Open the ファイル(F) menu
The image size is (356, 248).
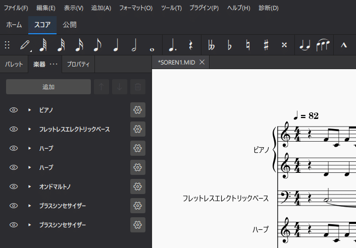(x=16, y=8)
